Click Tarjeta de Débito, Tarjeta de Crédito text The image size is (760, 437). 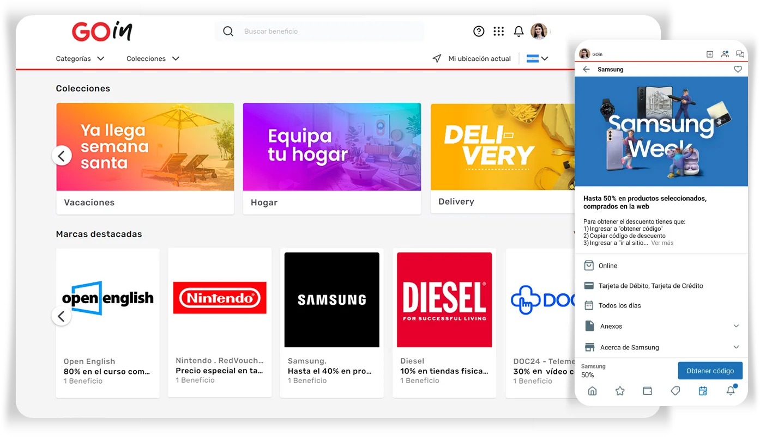pyautogui.click(x=651, y=286)
